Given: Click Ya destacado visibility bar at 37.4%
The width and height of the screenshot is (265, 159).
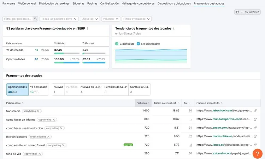Looking at the screenshot, I should click(x=67, y=54).
